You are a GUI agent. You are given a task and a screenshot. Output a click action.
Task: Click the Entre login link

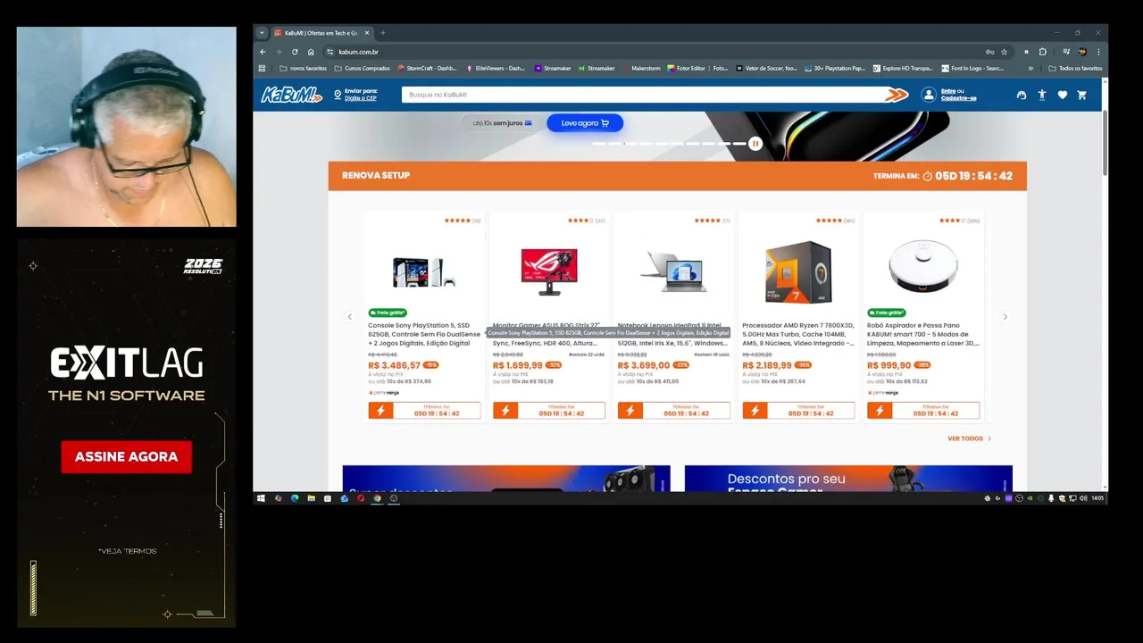click(947, 91)
